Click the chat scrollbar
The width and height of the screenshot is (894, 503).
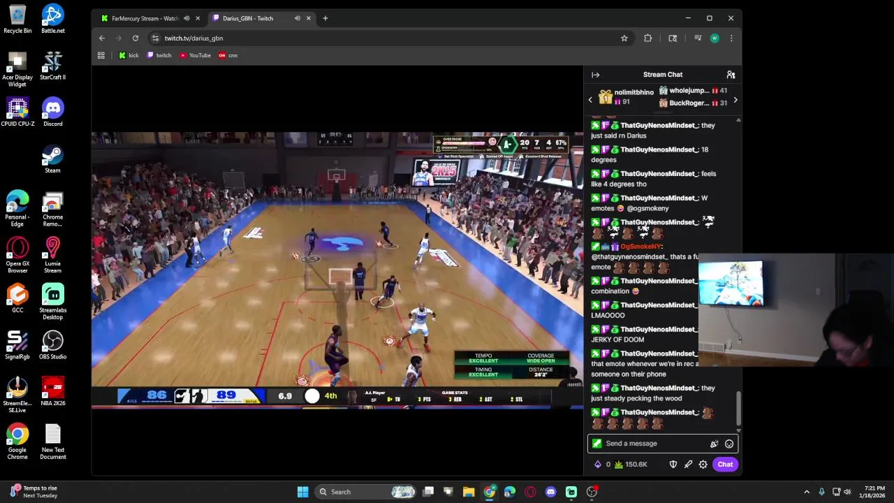pos(738,407)
